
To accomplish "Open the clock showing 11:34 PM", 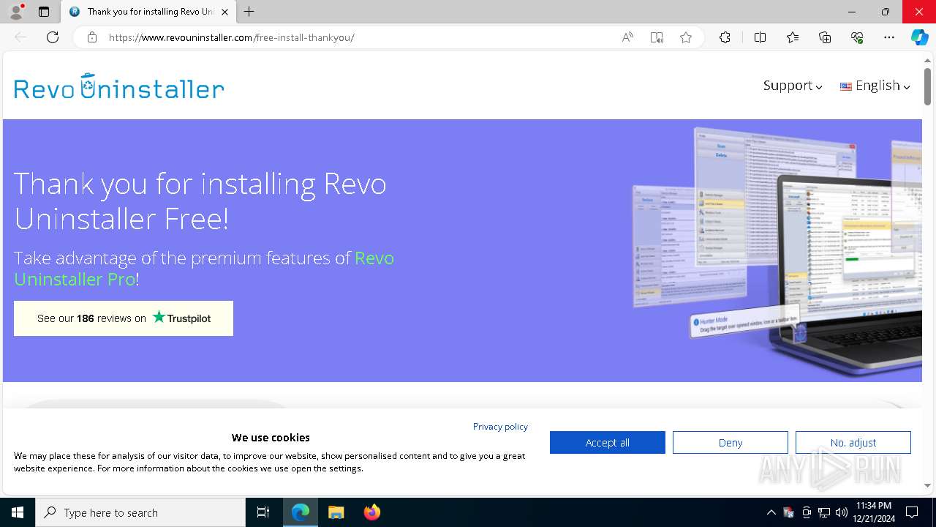I will (x=873, y=512).
